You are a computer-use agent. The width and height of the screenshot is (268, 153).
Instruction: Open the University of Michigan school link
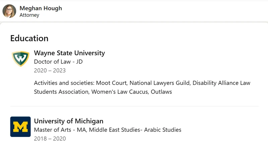pos(69,121)
